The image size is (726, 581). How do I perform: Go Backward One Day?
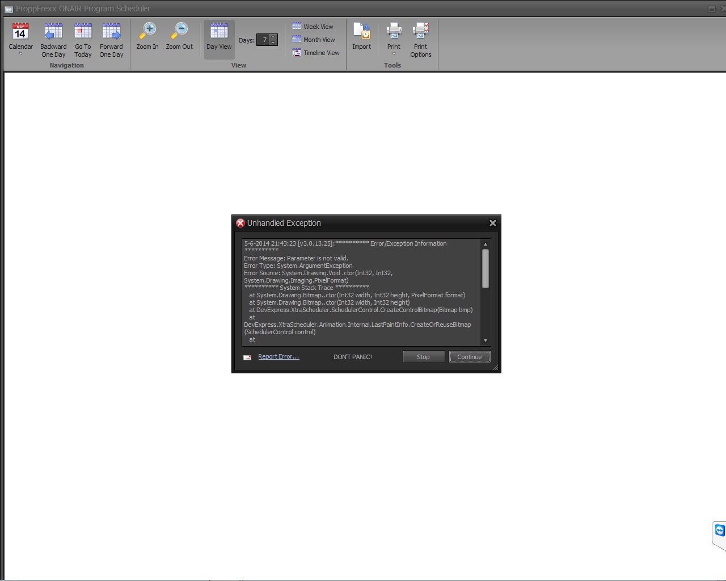tap(53, 40)
